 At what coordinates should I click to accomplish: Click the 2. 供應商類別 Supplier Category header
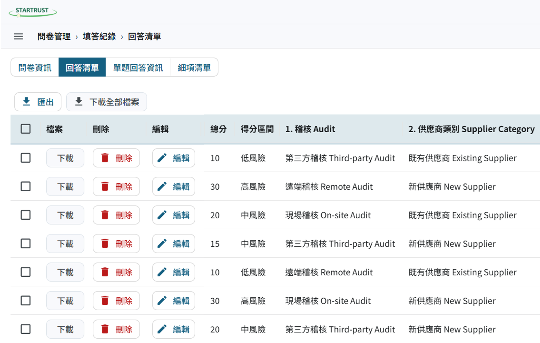tap(471, 129)
